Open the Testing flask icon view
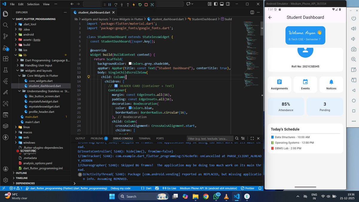The height and width of the screenshot is (202, 359). point(5,70)
